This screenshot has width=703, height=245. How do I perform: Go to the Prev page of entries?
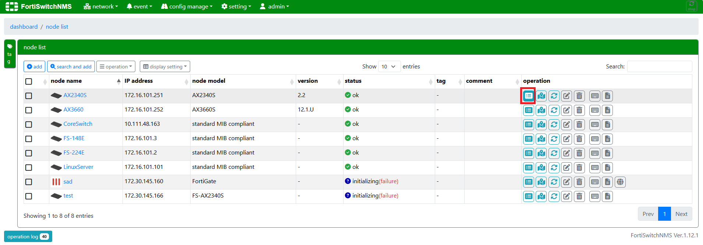click(x=648, y=214)
